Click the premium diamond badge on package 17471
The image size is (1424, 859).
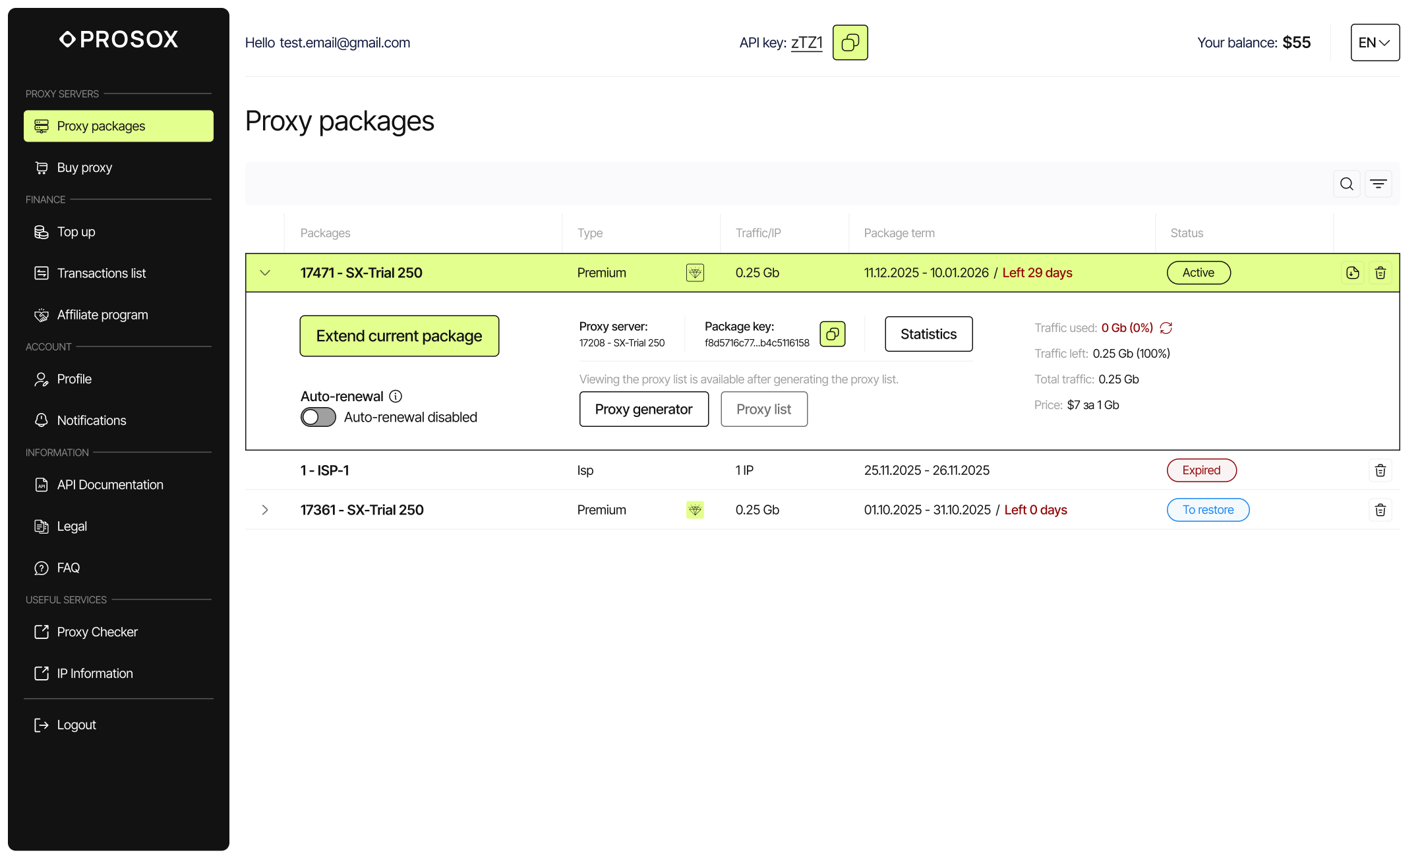pos(695,272)
